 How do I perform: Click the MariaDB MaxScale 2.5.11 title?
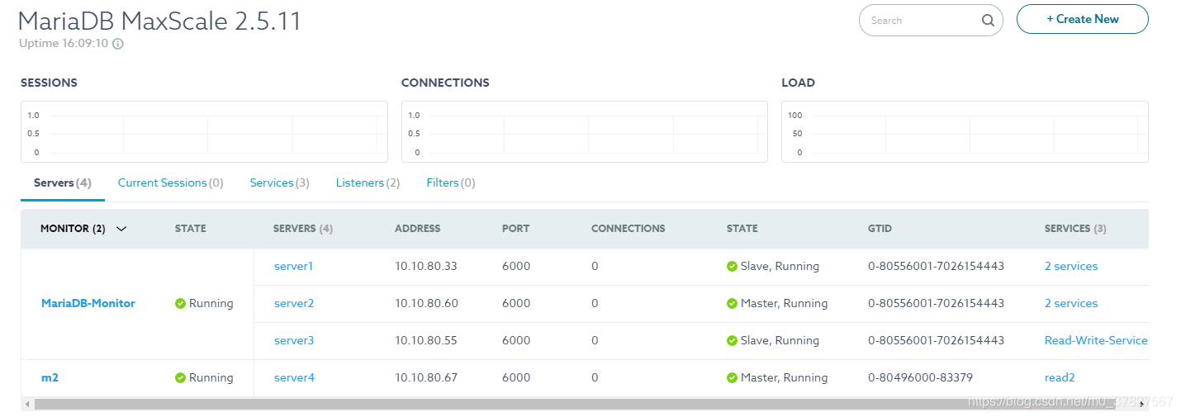tap(160, 20)
